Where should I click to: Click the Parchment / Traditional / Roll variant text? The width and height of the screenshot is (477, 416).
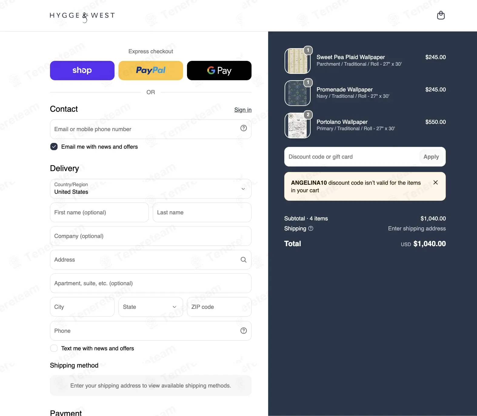point(359,64)
